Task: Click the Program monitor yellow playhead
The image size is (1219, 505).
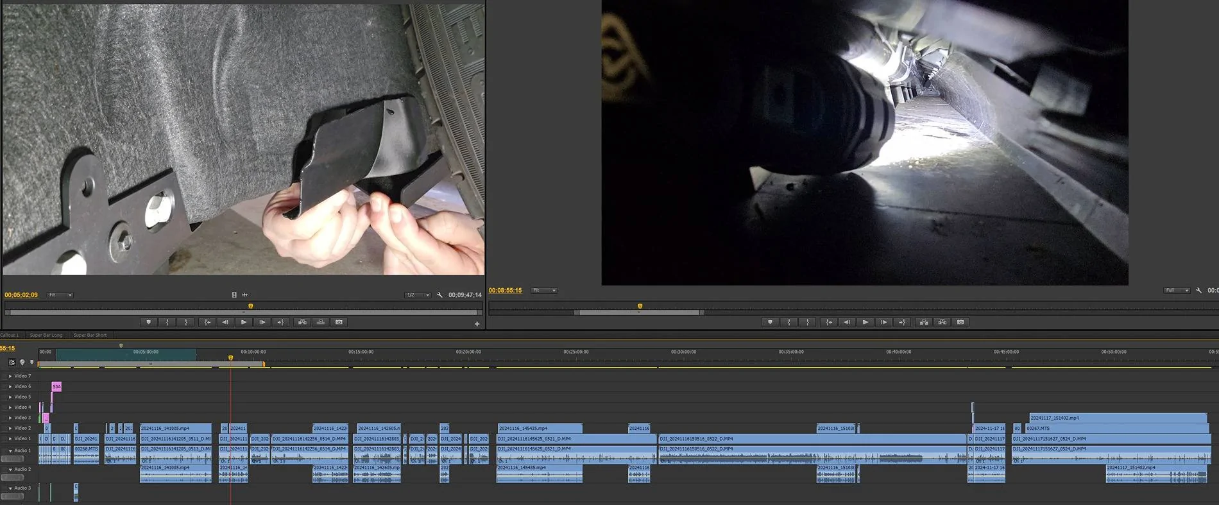Action: pos(640,307)
